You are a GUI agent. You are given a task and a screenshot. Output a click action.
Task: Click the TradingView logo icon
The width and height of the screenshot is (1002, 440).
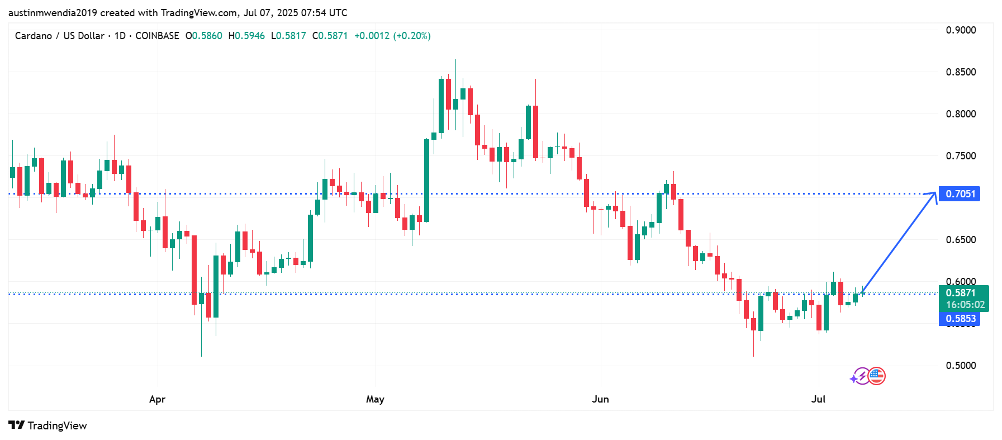pos(16,425)
